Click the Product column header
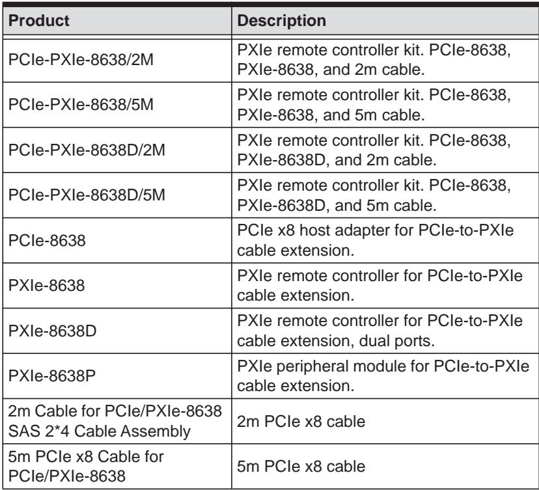The height and width of the screenshot is (490, 539). click(x=39, y=21)
